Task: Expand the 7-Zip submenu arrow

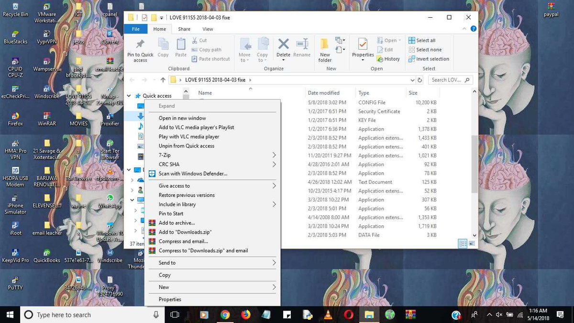Action: tap(274, 155)
